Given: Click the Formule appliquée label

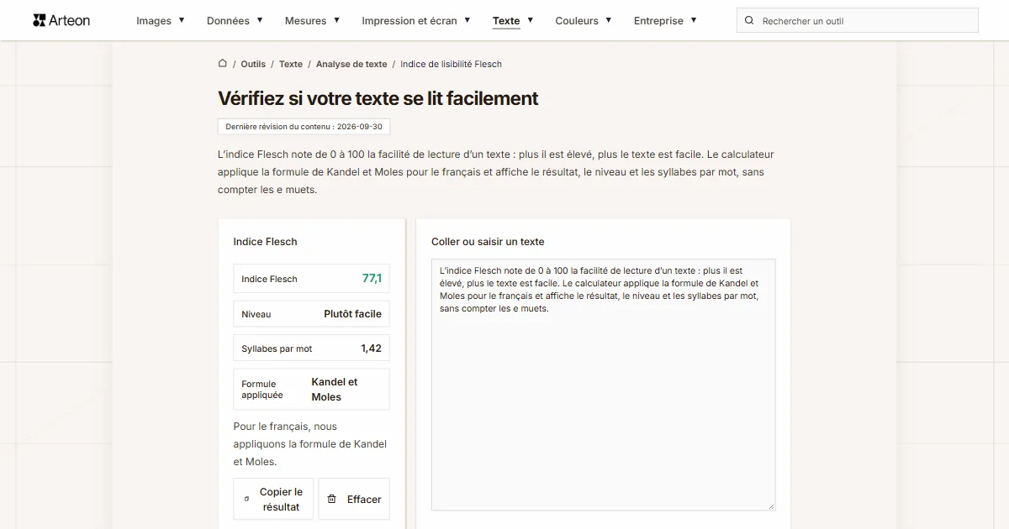Looking at the screenshot, I should click(262, 389).
